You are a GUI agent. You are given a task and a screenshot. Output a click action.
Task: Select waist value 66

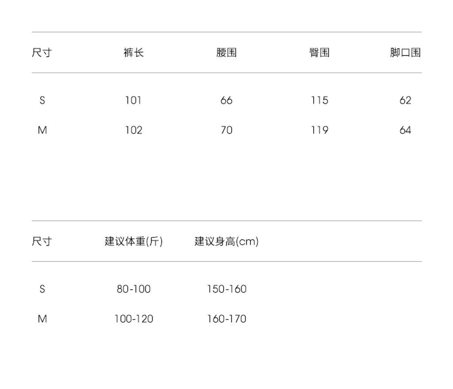226,100
